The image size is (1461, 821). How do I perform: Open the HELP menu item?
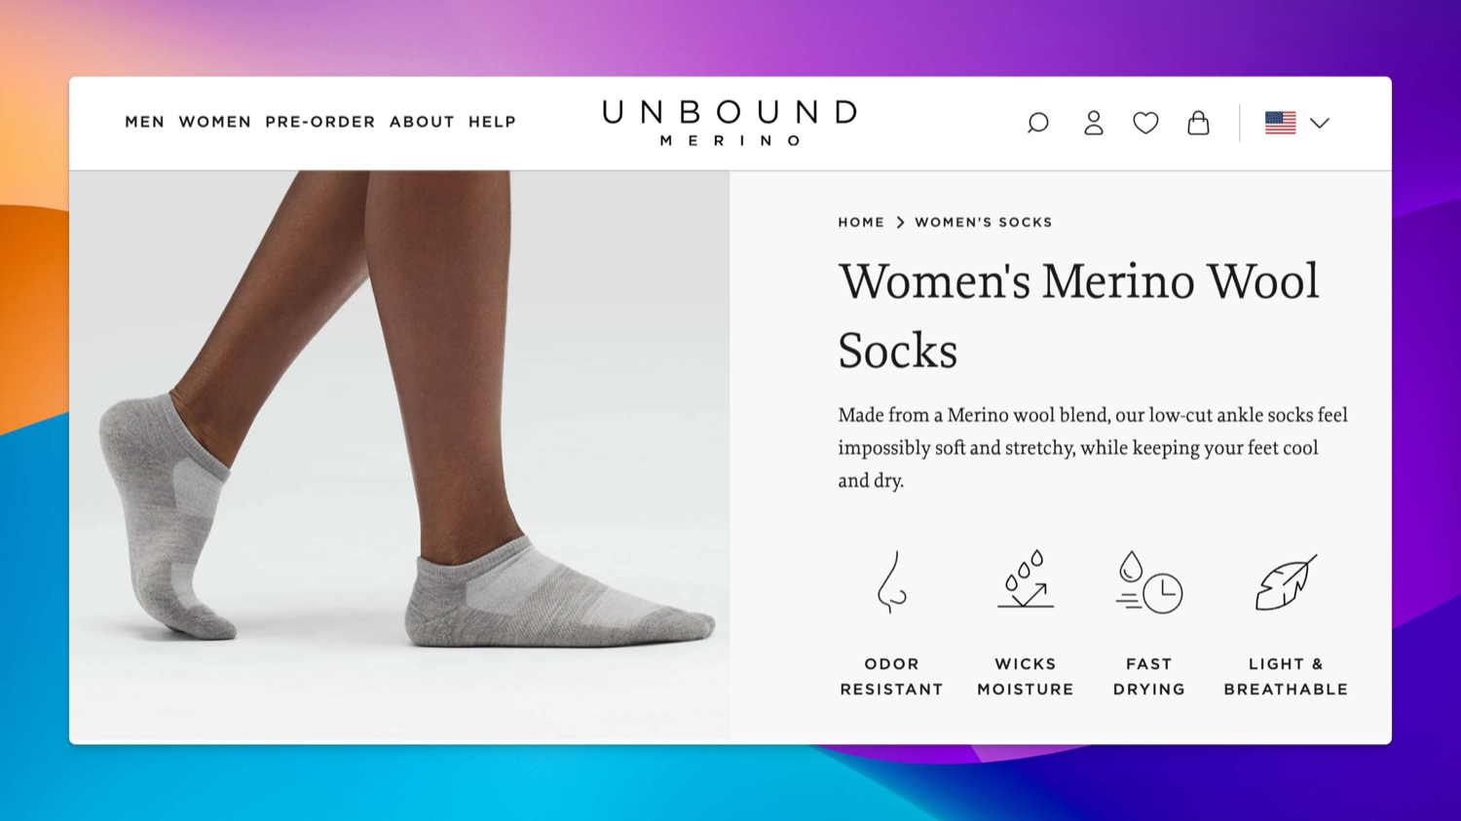[492, 122]
